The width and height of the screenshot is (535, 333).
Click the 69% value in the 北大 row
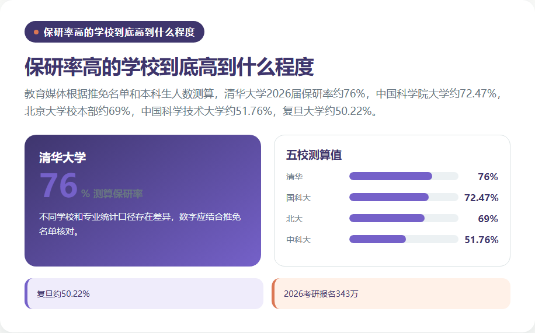click(488, 219)
